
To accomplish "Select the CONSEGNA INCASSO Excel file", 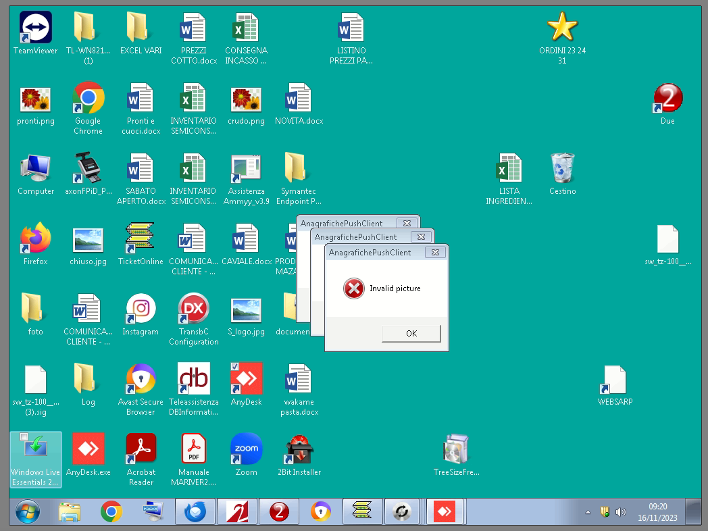I will tap(246, 39).
